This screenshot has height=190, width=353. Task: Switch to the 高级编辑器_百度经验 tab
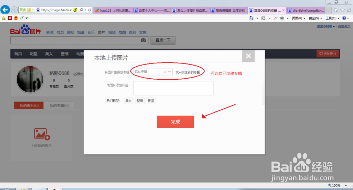(x=228, y=10)
